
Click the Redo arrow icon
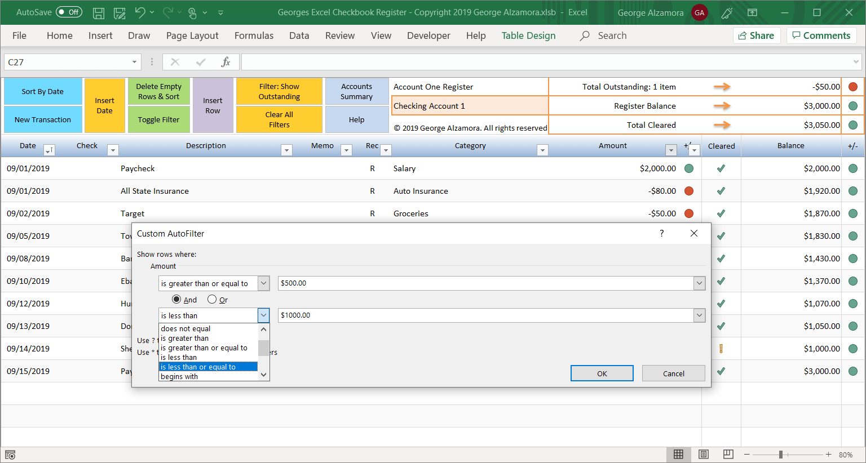coord(168,12)
